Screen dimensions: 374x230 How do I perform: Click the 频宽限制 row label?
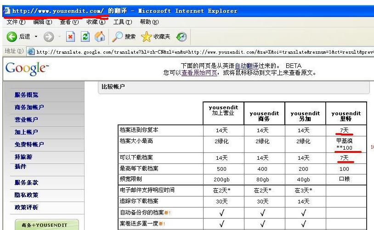coord(130,179)
